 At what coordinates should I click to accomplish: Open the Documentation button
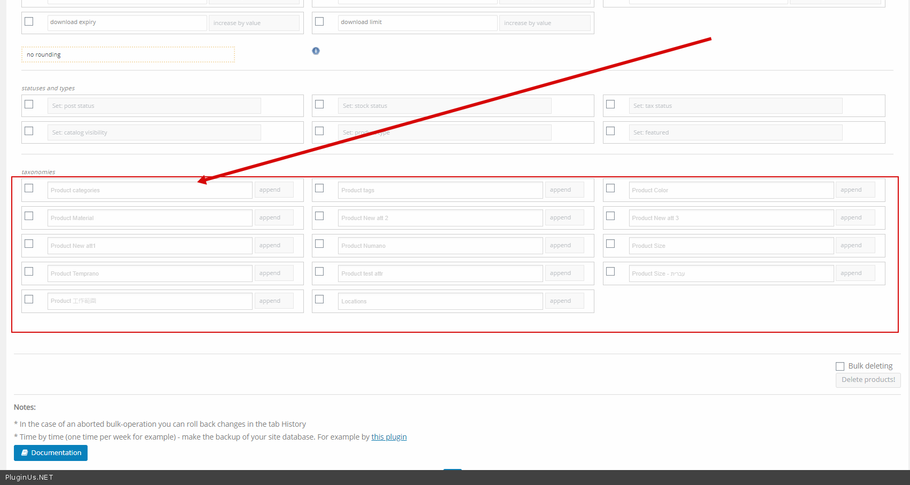coord(51,453)
